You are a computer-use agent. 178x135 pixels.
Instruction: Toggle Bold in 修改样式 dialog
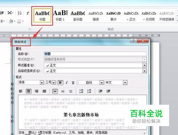pyautogui.click(x=60, y=83)
